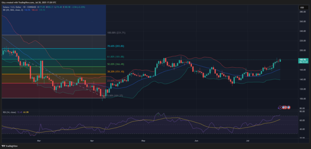Click the Mar label on the time axis

[39, 141]
